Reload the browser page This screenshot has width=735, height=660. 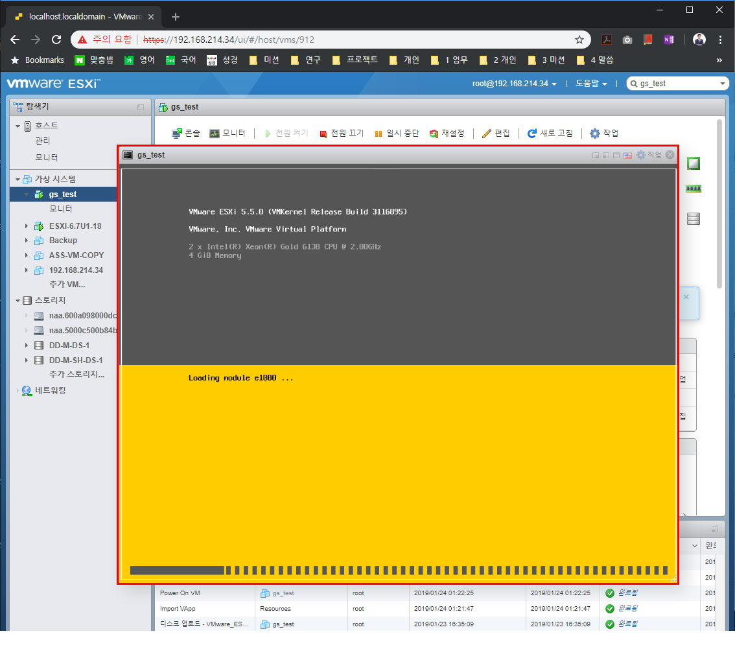point(56,40)
